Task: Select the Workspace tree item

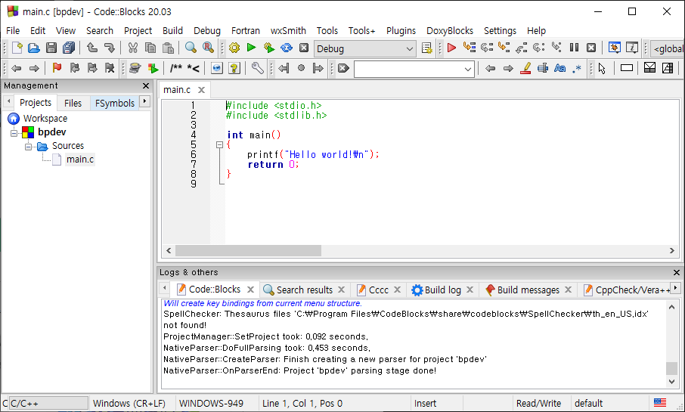Action: pyautogui.click(x=45, y=119)
